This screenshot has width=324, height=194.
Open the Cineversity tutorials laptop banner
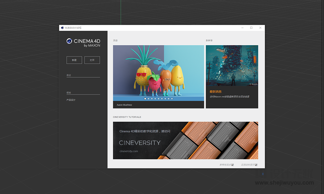[186, 140]
